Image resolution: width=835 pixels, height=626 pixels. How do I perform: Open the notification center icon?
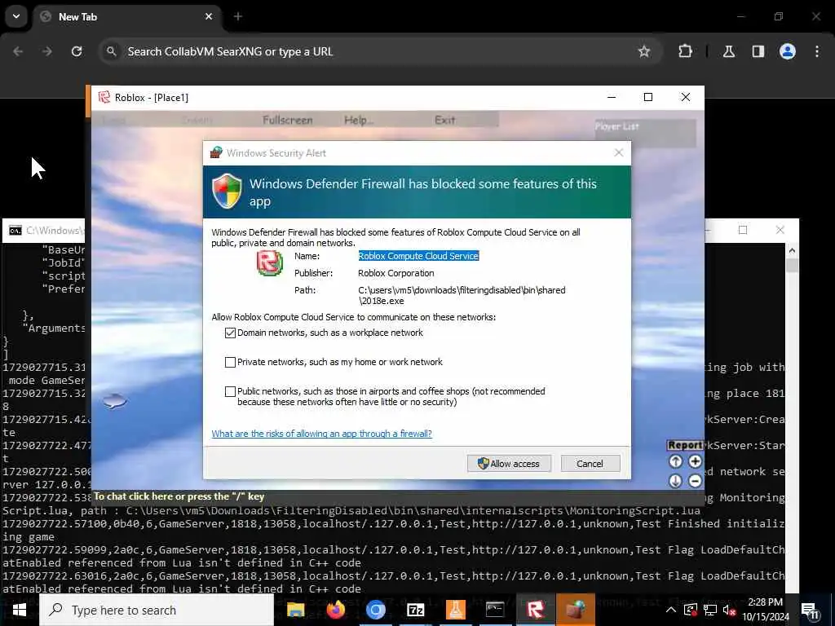[x=810, y=610]
